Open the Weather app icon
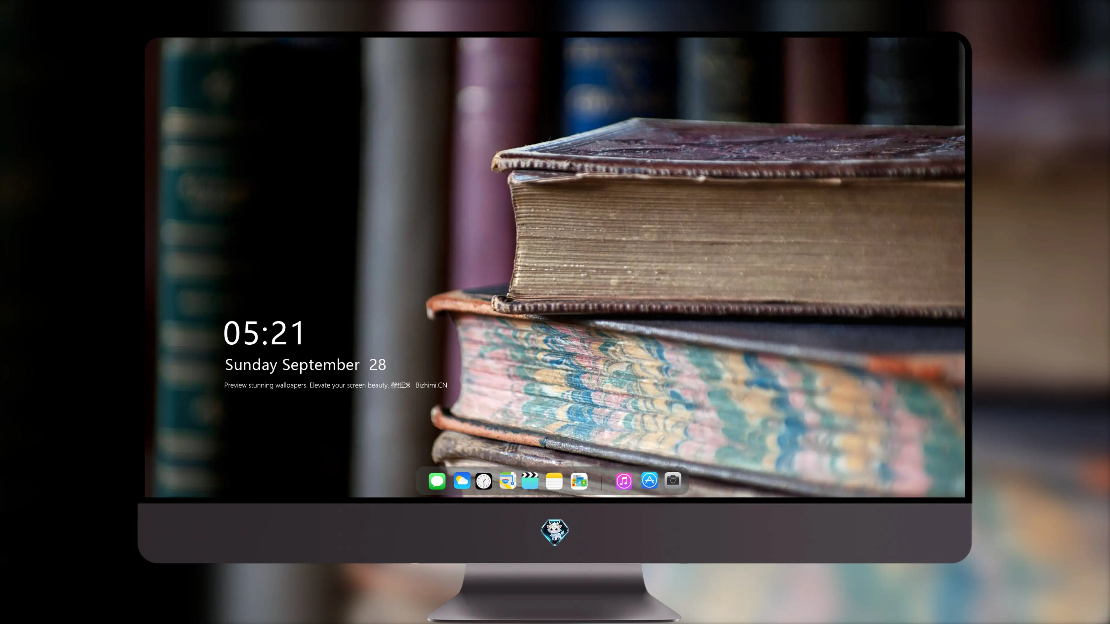 coord(462,481)
